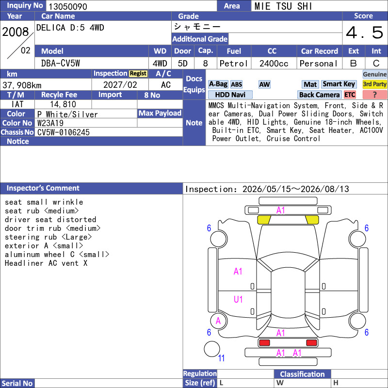The image size is (388, 388).
Task: Click comment 'driver seat distorted'
Action: (x=50, y=220)
